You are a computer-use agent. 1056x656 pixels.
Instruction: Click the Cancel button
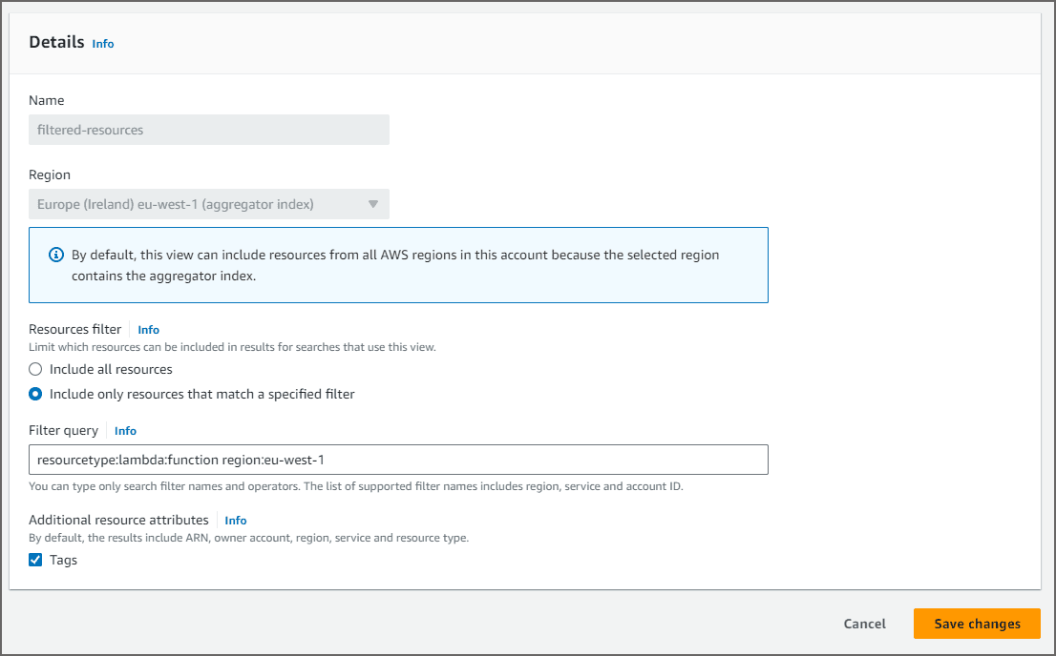point(865,624)
